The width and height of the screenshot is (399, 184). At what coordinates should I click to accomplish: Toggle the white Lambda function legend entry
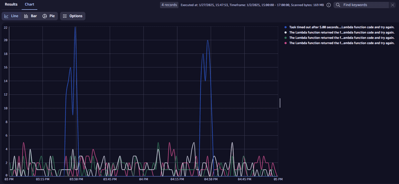click(x=340, y=33)
